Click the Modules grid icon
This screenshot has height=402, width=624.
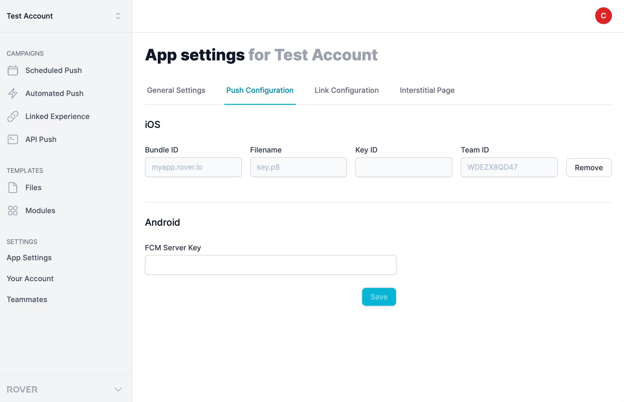pos(13,211)
